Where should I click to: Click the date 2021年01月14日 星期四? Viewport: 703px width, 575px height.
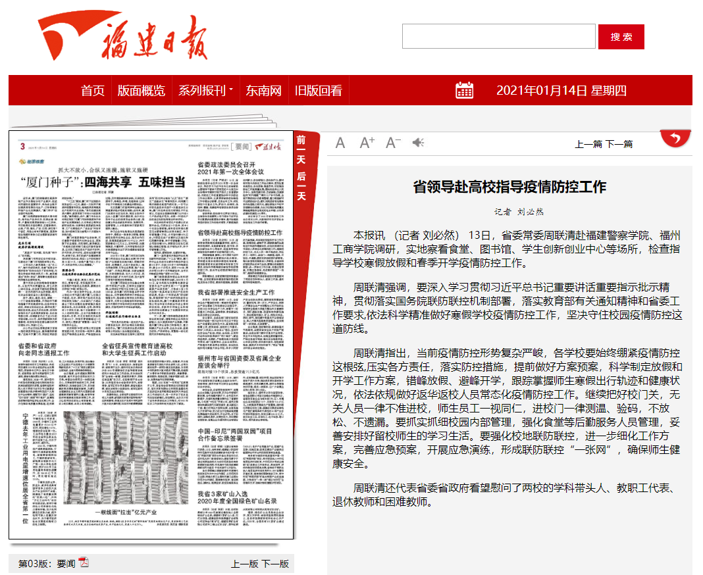tap(561, 91)
